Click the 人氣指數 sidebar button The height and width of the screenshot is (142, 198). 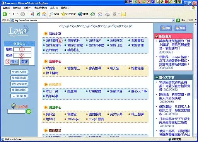click(x=19, y=96)
